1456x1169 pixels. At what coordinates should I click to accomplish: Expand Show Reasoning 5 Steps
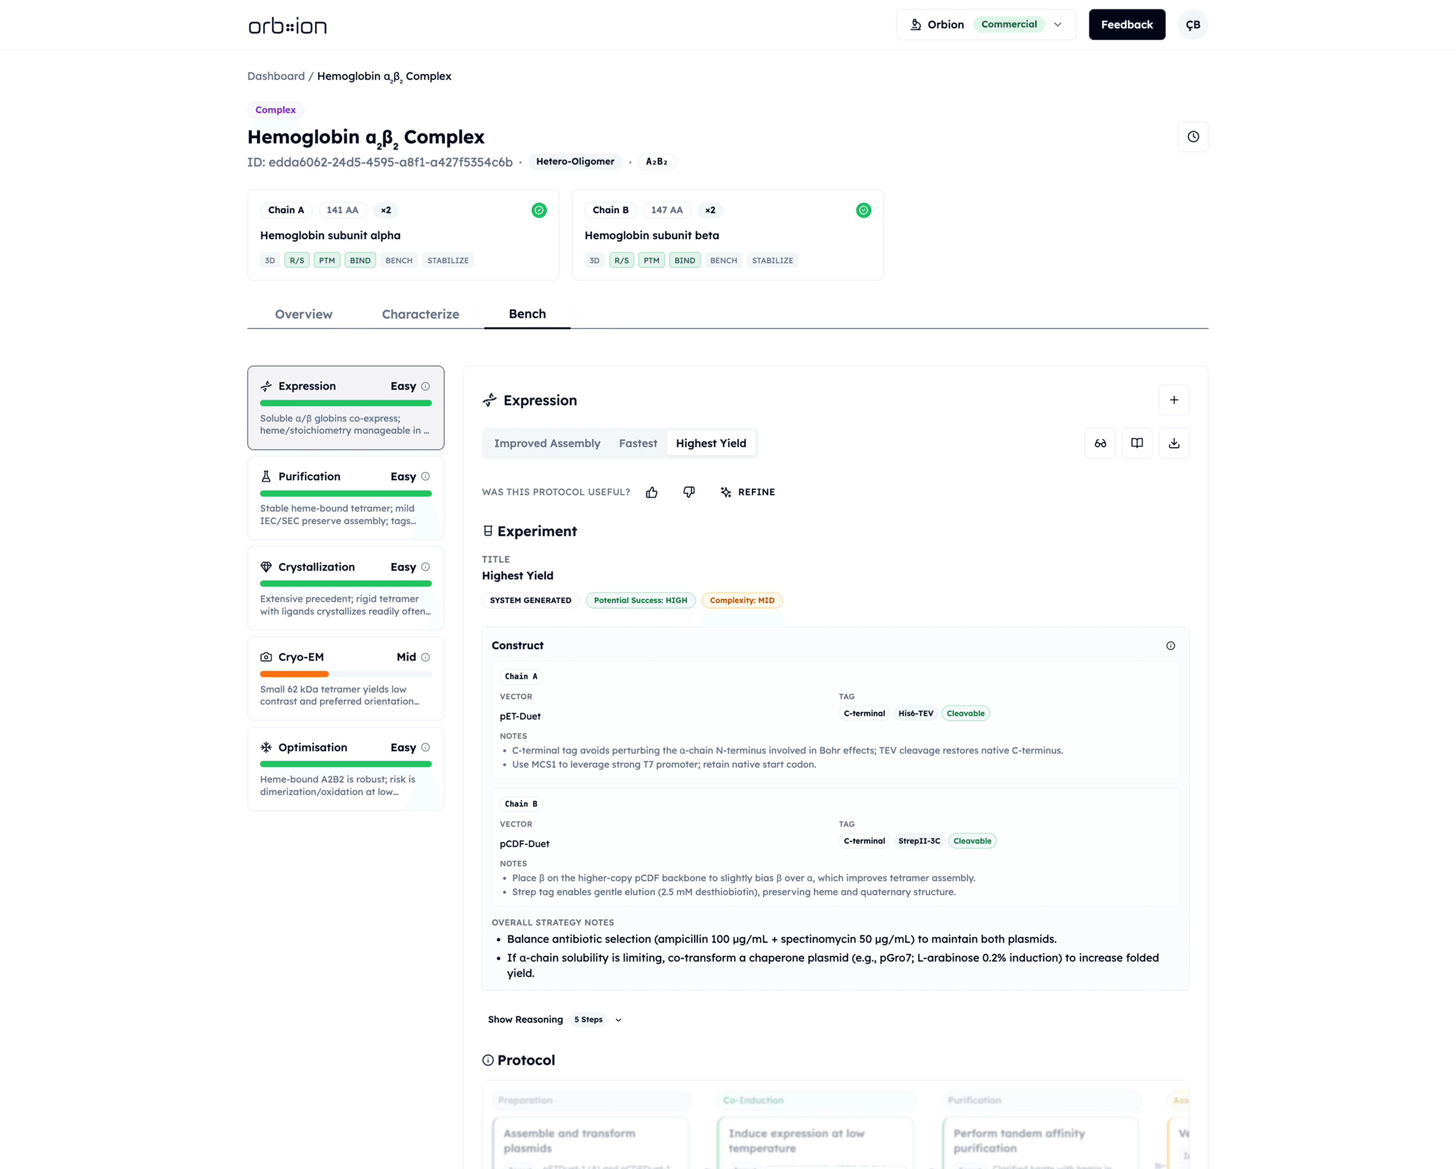pyautogui.click(x=555, y=1019)
